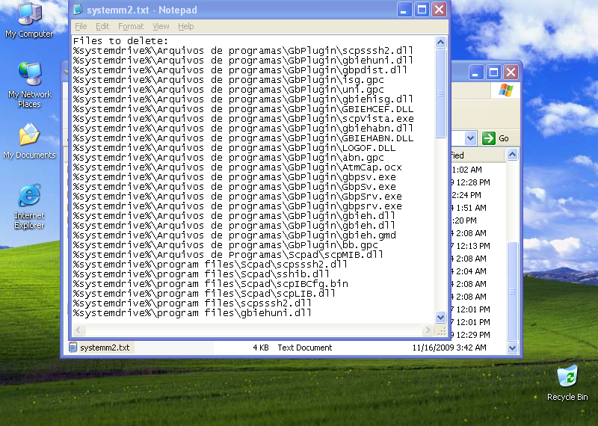Click Explorer file list scrollbar thumb
The image size is (598, 426).
click(x=512, y=291)
